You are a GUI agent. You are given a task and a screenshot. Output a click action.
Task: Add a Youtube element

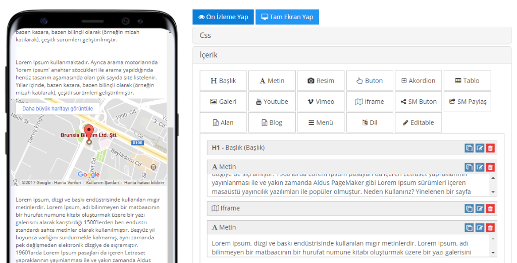click(272, 101)
